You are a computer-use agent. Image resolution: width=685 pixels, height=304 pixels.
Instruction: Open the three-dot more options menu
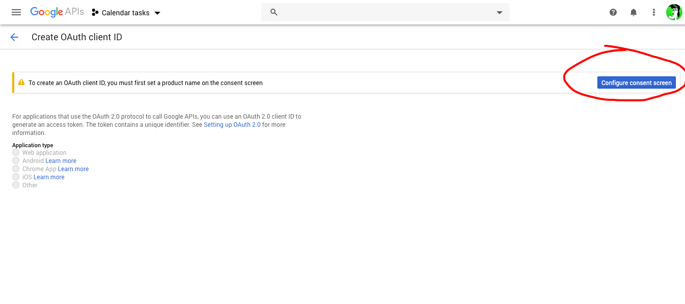(x=654, y=12)
